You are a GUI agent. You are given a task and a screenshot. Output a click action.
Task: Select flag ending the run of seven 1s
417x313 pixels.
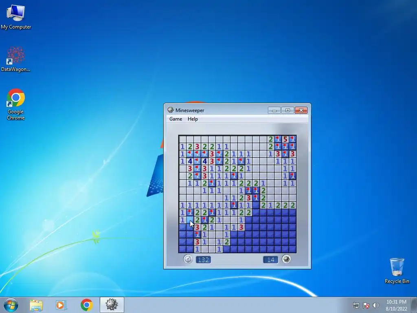pos(234,205)
